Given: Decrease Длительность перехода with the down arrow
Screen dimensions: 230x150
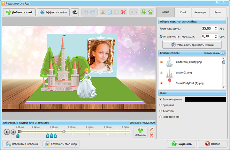Looking at the screenshot, I should 216,37.
